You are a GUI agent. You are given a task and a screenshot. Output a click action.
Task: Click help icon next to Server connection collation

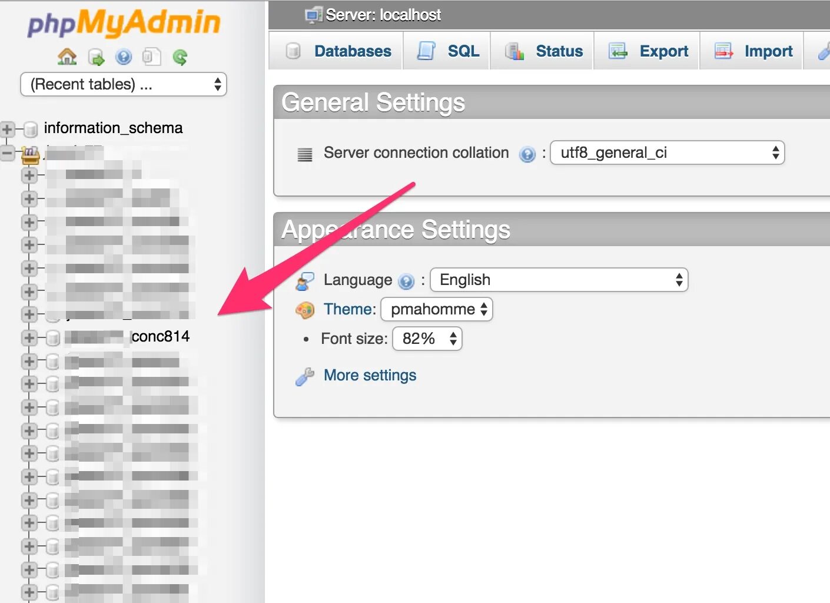pyautogui.click(x=527, y=154)
